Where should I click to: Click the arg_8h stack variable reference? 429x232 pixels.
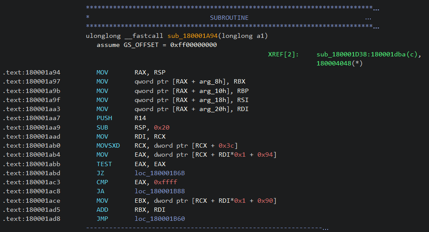click(x=204, y=81)
